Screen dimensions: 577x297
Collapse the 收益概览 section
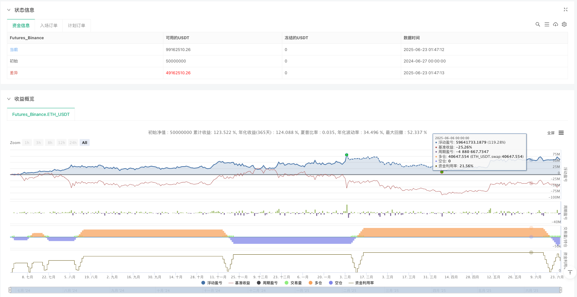[9, 99]
